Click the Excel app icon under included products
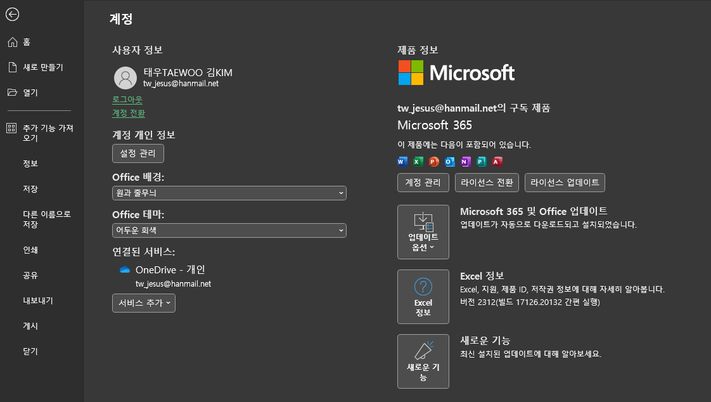This screenshot has height=402, width=711. pos(418,162)
